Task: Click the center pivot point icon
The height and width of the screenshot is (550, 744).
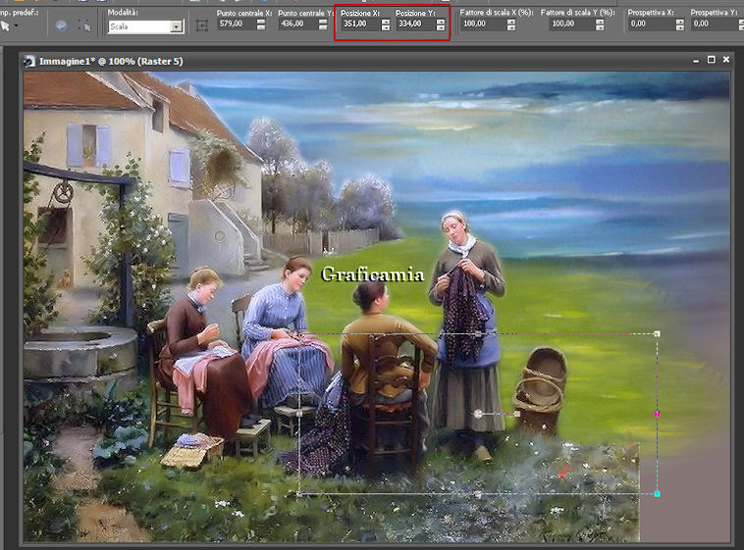Action: coord(202,25)
